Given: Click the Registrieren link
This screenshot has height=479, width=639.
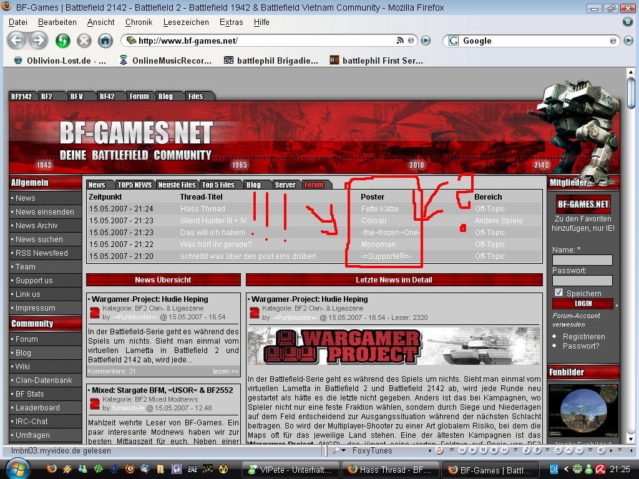Looking at the screenshot, I should point(583,336).
